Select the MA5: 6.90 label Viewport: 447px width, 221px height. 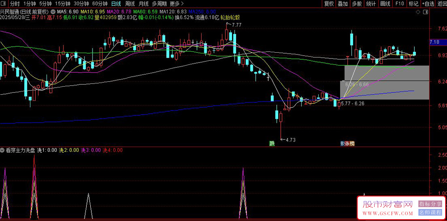pyautogui.click(x=68, y=12)
